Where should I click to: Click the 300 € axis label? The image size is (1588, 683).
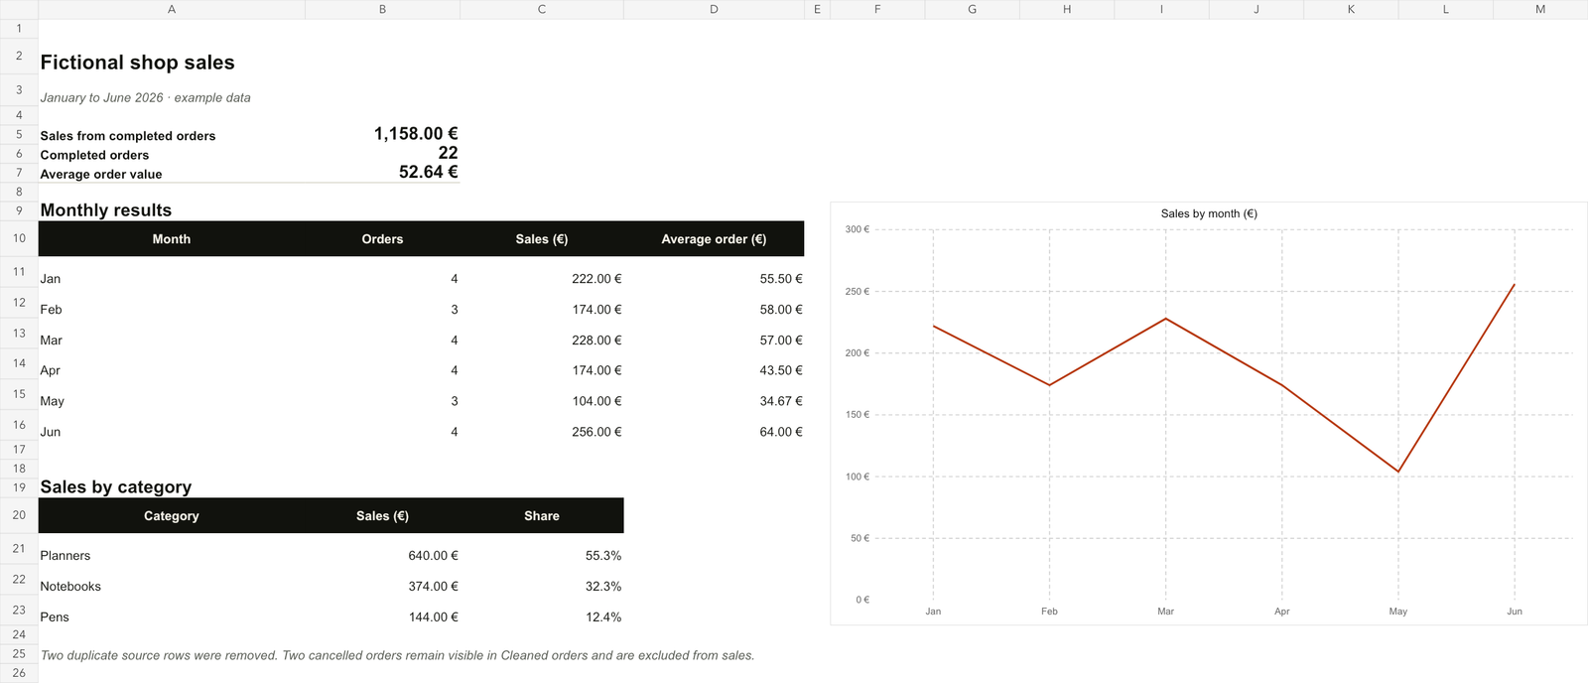coord(858,229)
